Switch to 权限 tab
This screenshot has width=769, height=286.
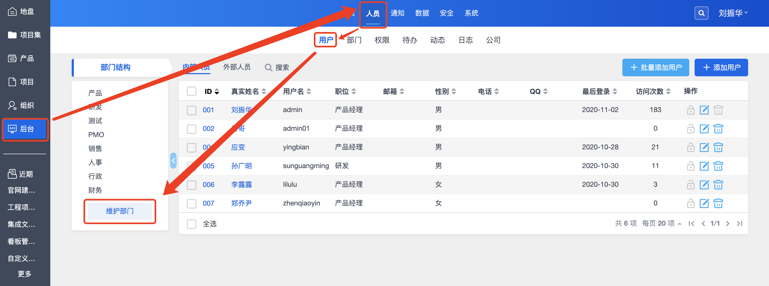pyautogui.click(x=382, y=40)
